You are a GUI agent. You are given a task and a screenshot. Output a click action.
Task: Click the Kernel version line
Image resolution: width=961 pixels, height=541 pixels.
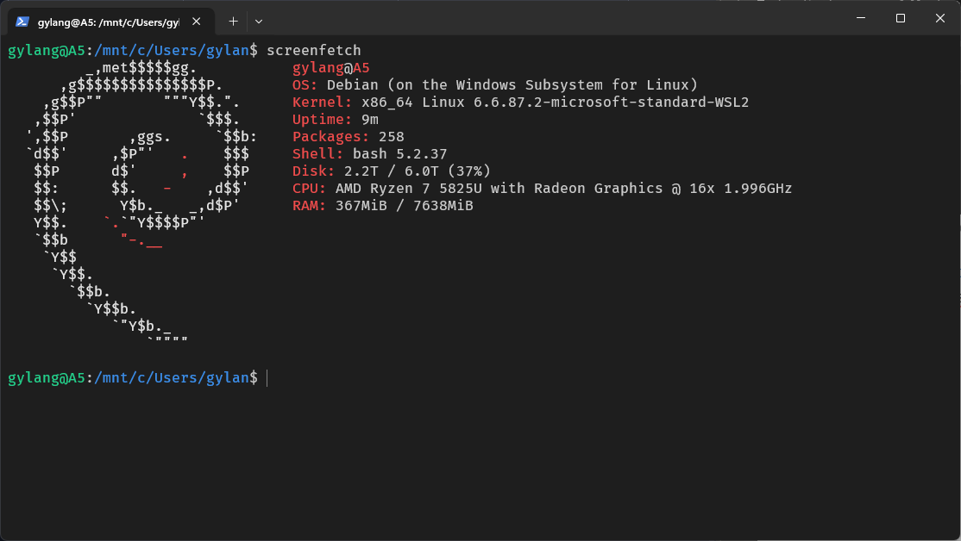(x=520, y=103)
